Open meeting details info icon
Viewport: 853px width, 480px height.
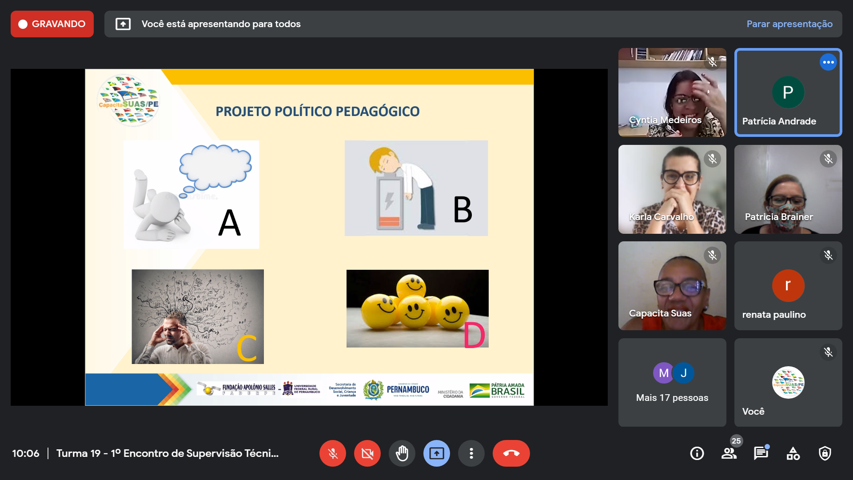tap(697, 453)
